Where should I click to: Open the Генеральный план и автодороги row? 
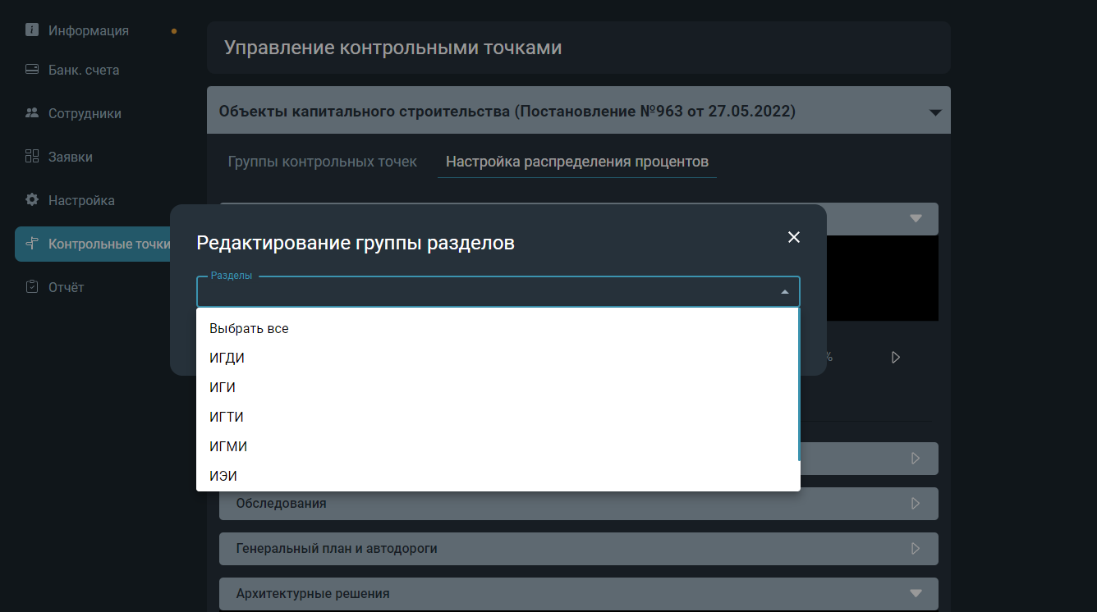(579, 549)
